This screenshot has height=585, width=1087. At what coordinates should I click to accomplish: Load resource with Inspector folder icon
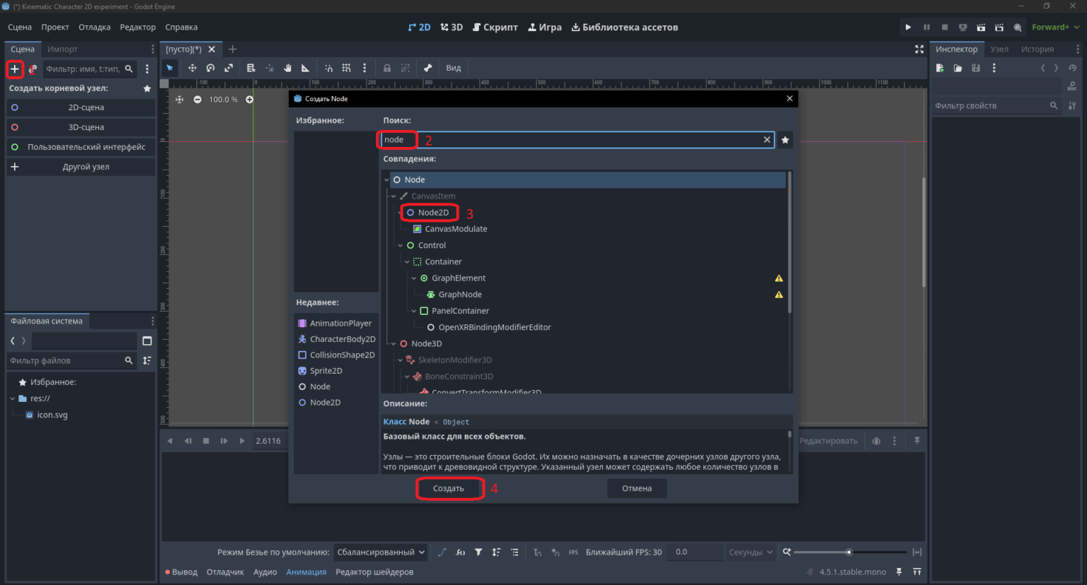[x=957, y=68]
